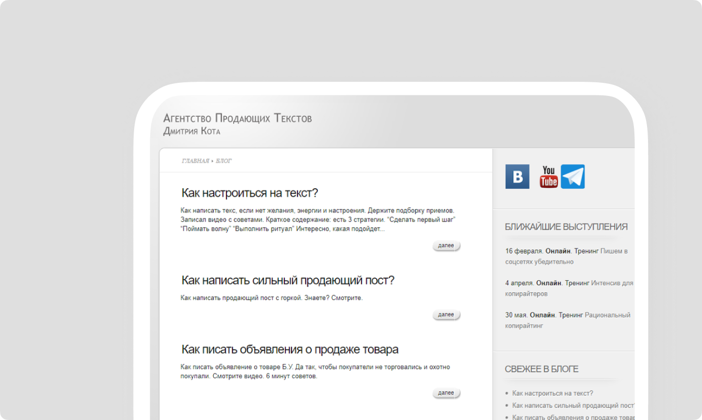Image resolution: width=702 pixels, height=420 pixels.
Task: Click далее under сильный продающий пост
Action: click(x=446, y=315)
